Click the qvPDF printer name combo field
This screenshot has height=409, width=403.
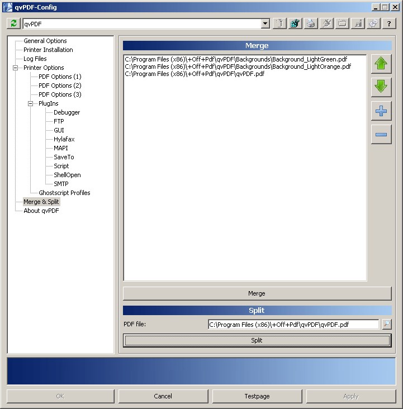click(x=142, y=23)
